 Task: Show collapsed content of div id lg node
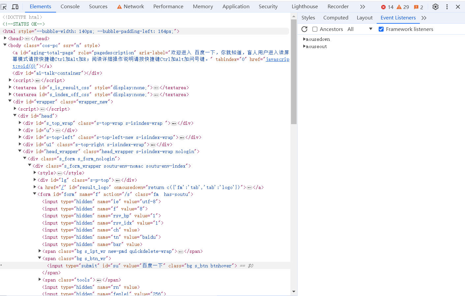(x=118, y=180)
